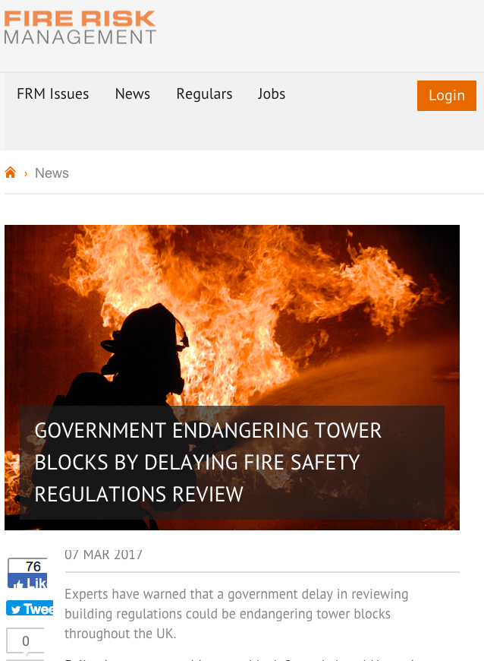
Task: Click the Fire Risk Management logo
Action: click(x=80, y=27)
